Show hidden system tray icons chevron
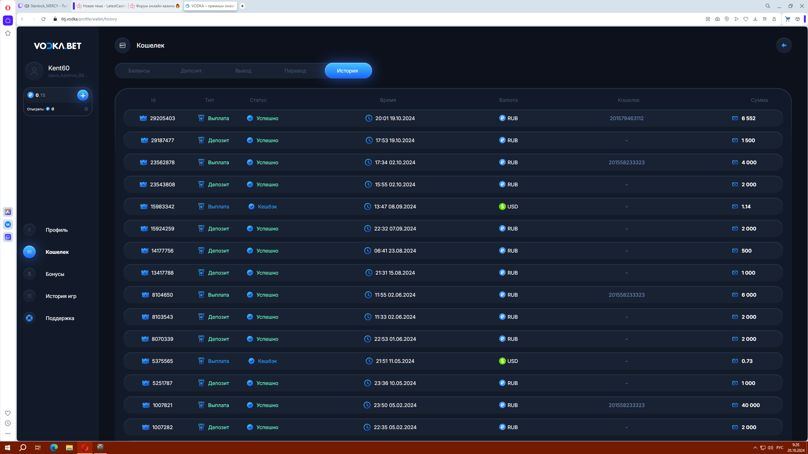The width and height of the screenshot is (808, 454). pyautogui.click(x=755, y=448)
